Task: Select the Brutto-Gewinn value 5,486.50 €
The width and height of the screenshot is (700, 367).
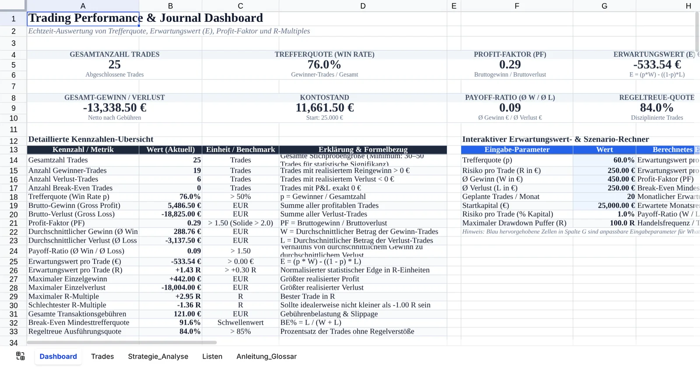Action: (170, 205)
